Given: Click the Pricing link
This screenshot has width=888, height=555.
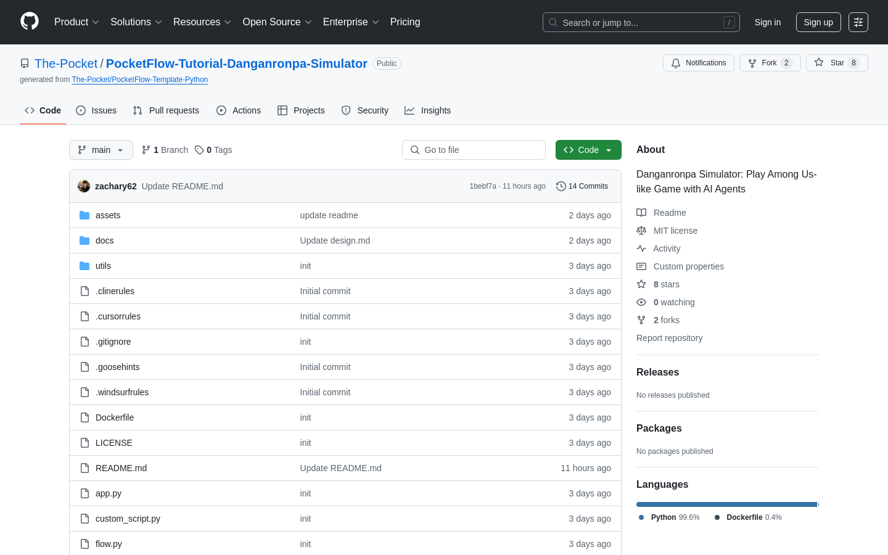Looking at the screenshot, I should pyautogui.click(x=405, y=22).
